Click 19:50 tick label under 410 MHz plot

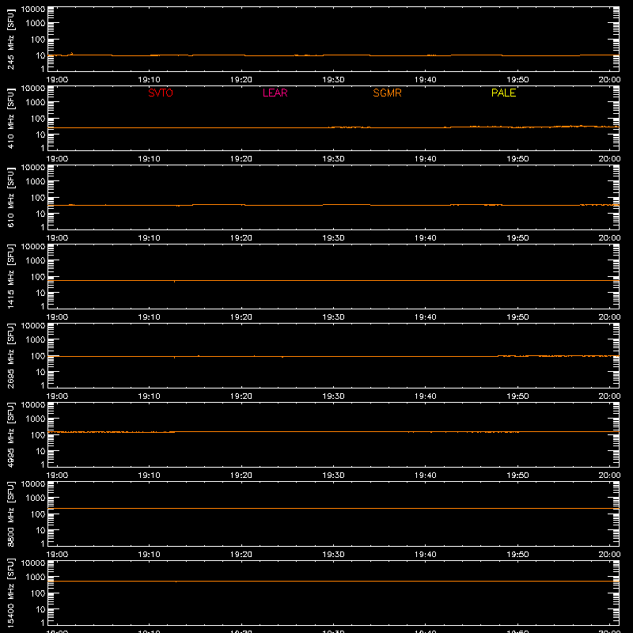(x=517, y=159)
